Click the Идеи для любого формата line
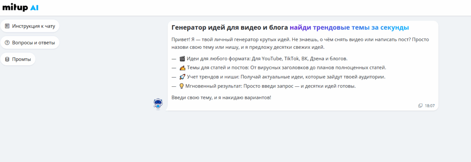 pyautogui.click(x=267, y=58)
